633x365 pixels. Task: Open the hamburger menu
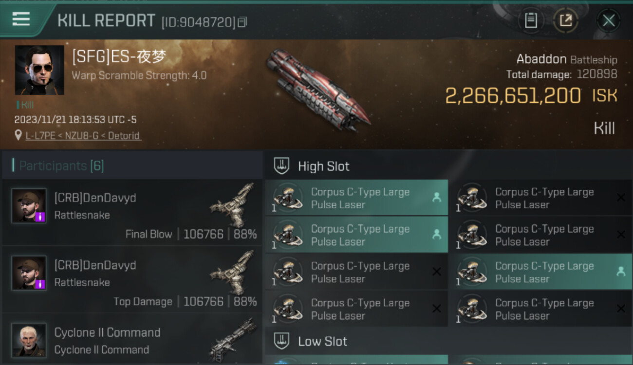tap(21, 19)
